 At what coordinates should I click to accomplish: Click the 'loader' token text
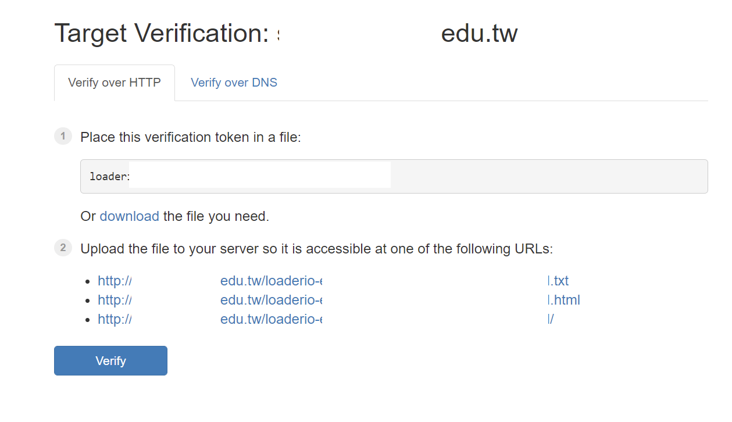pos(109,176)
